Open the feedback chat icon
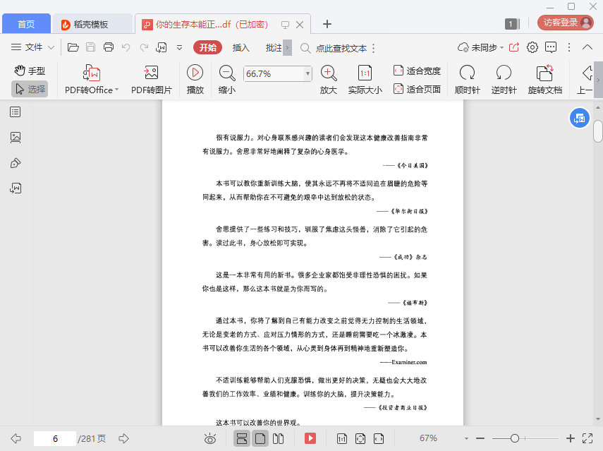Image resolution: width=603 pixels, height=451 pixels. coord(551,47)
